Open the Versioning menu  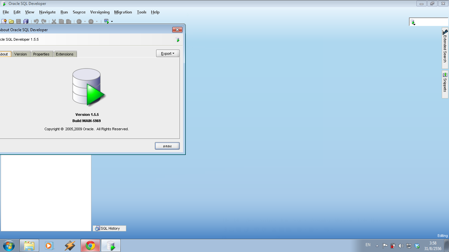[100, 12]
